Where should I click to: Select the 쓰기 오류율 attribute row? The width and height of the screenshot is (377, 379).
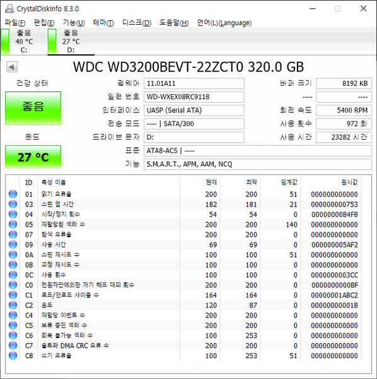point(183,356)
